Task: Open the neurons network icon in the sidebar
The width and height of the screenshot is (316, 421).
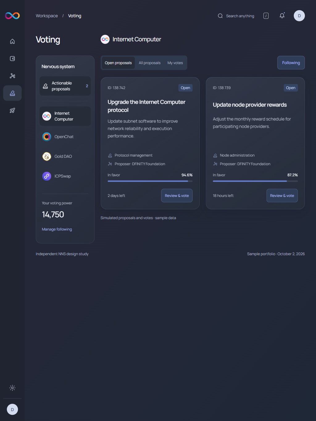Action: coord(12,76)
